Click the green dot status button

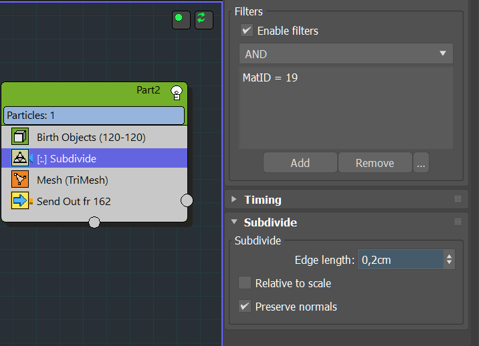pyautogui.click(x=181, y=20)
